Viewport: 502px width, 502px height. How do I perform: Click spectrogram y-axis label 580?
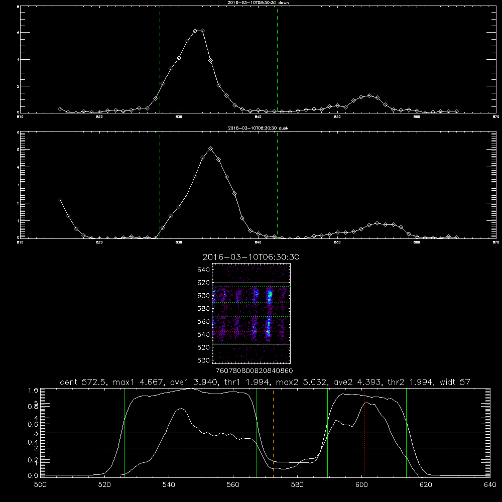[x=204, y=309]
